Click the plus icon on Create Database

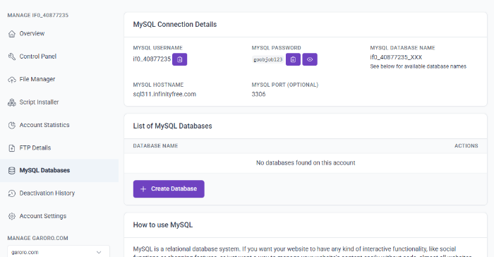click(143, 189)
